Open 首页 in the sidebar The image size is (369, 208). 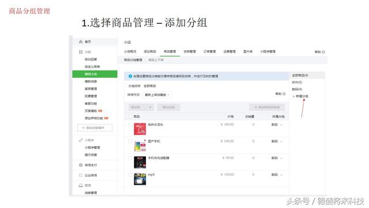(x=88, y=42)
